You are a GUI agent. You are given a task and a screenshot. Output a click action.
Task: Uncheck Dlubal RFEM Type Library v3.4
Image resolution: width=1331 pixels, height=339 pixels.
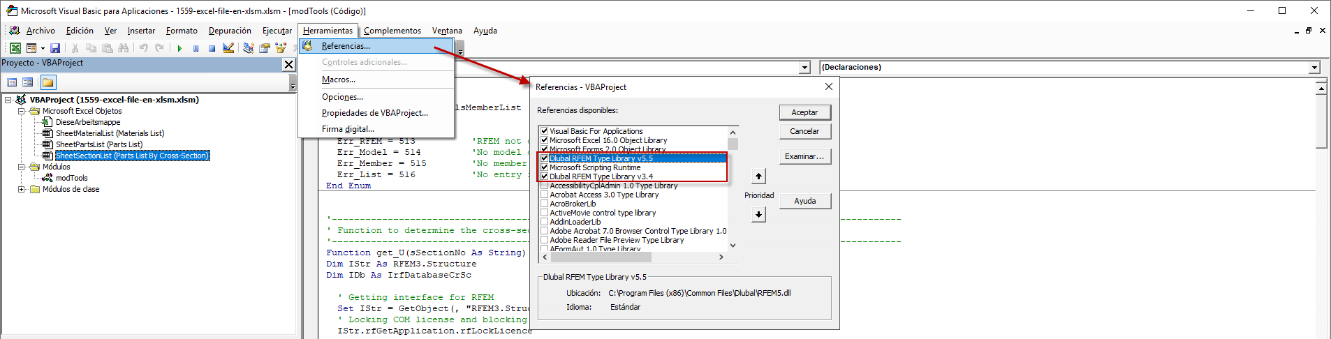pyautogui.click(x=544, y=176)
